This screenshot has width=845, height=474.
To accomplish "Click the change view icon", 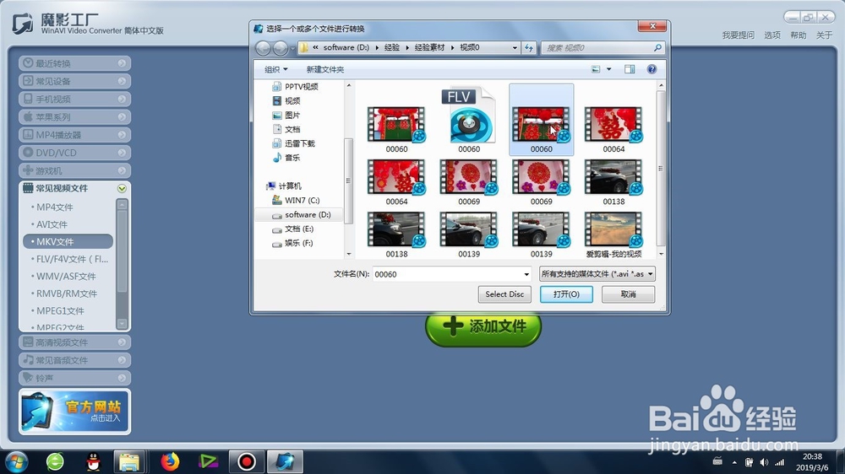I will click(x=596, y=69).
